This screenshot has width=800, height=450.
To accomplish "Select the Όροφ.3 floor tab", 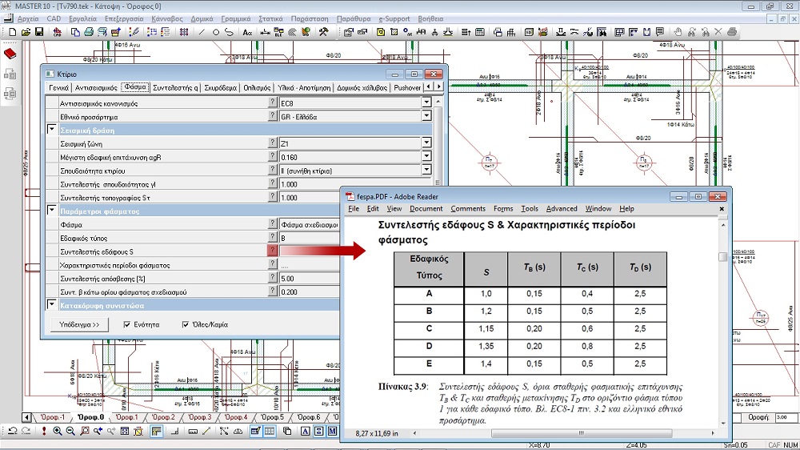I will 200,417.
